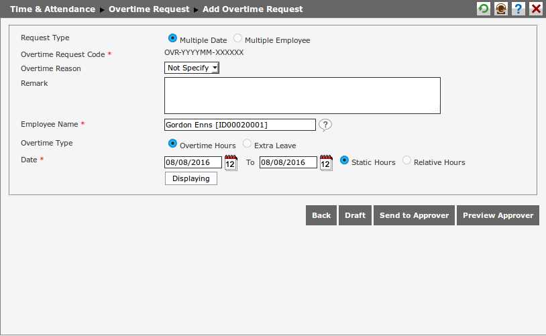Select Multiple Date request type
Viewport: 546px width, 336px height.
tap(173, 39)
